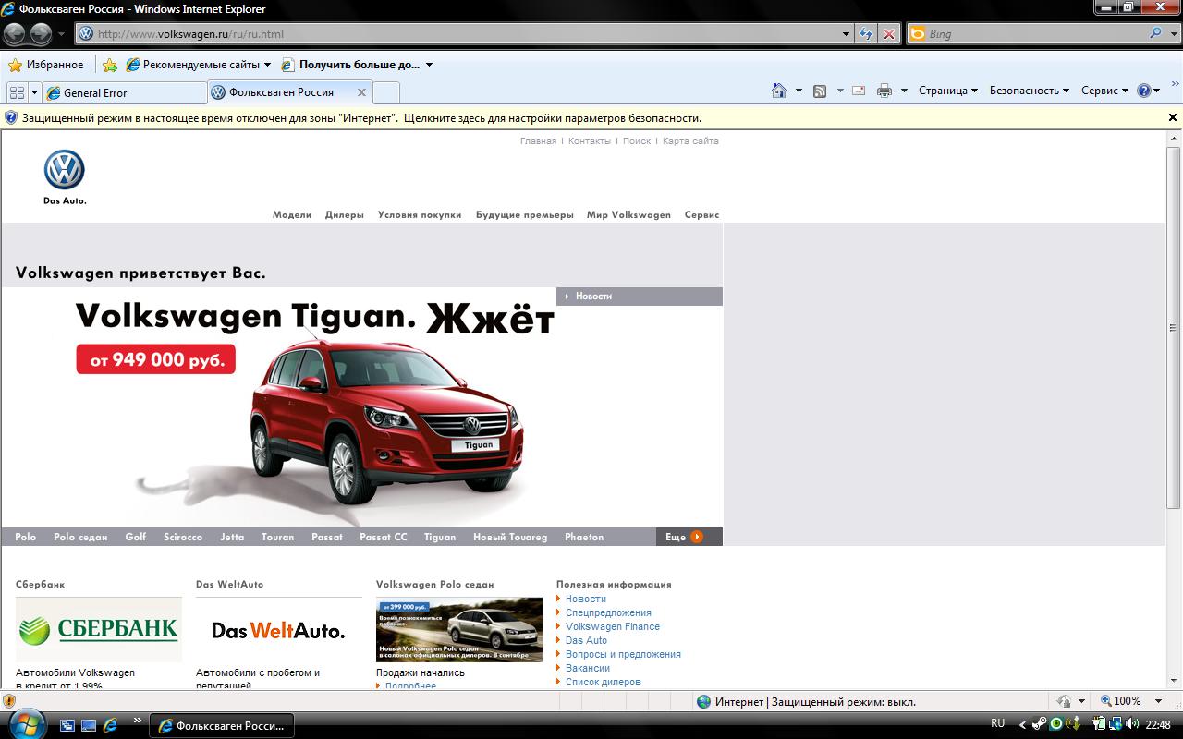This screenshot has width=1183, height=739.
Task: Open the Безопасность dropdown menu
Action: (1029, 91)
